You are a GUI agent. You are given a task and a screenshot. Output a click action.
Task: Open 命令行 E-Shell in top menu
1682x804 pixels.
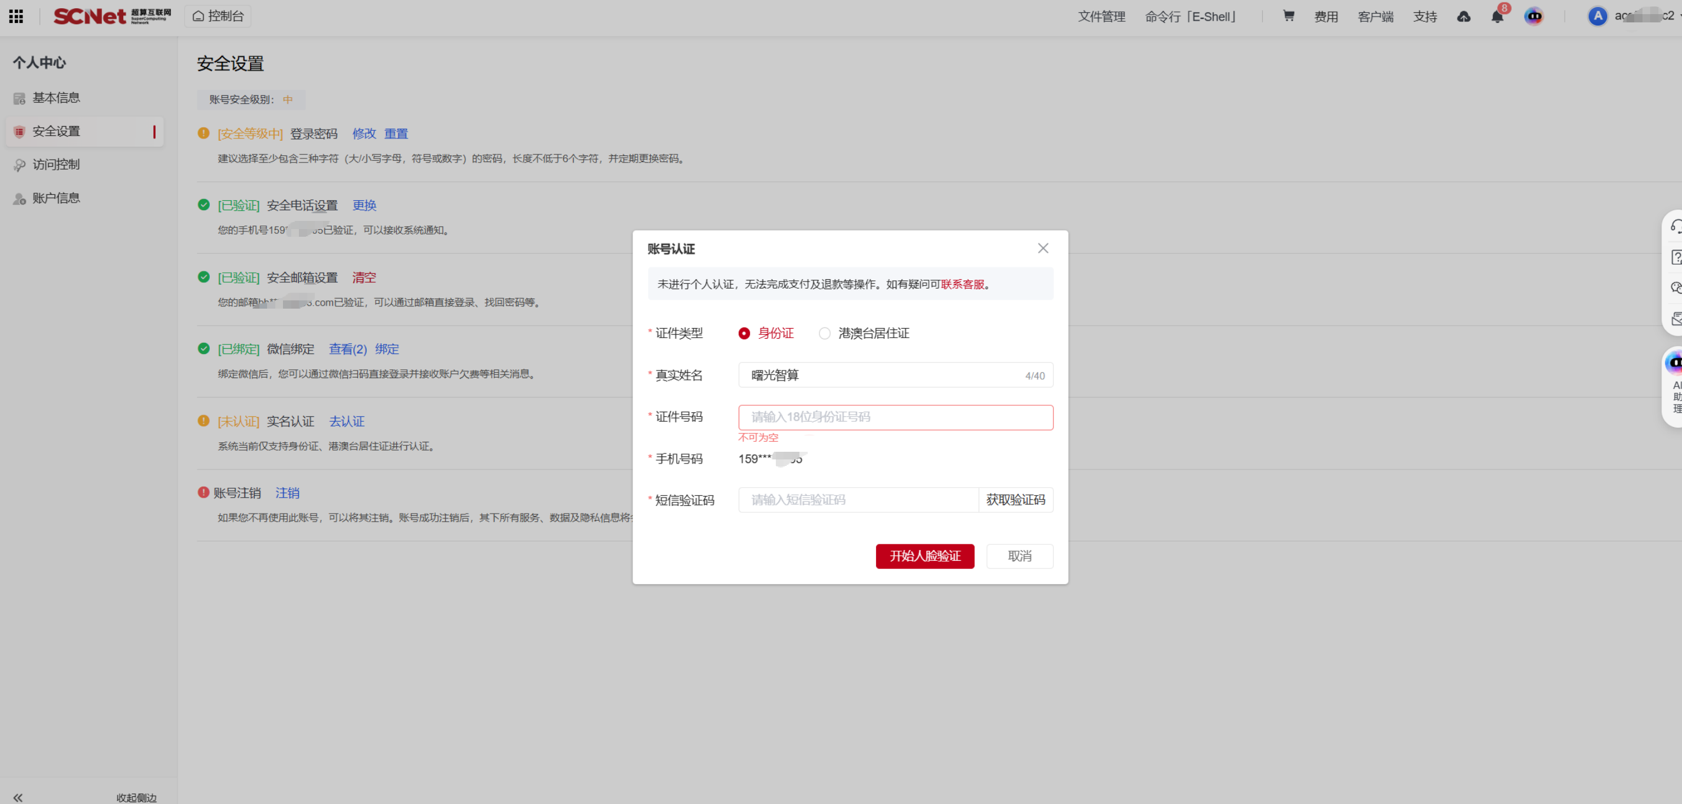point(1191,16)
